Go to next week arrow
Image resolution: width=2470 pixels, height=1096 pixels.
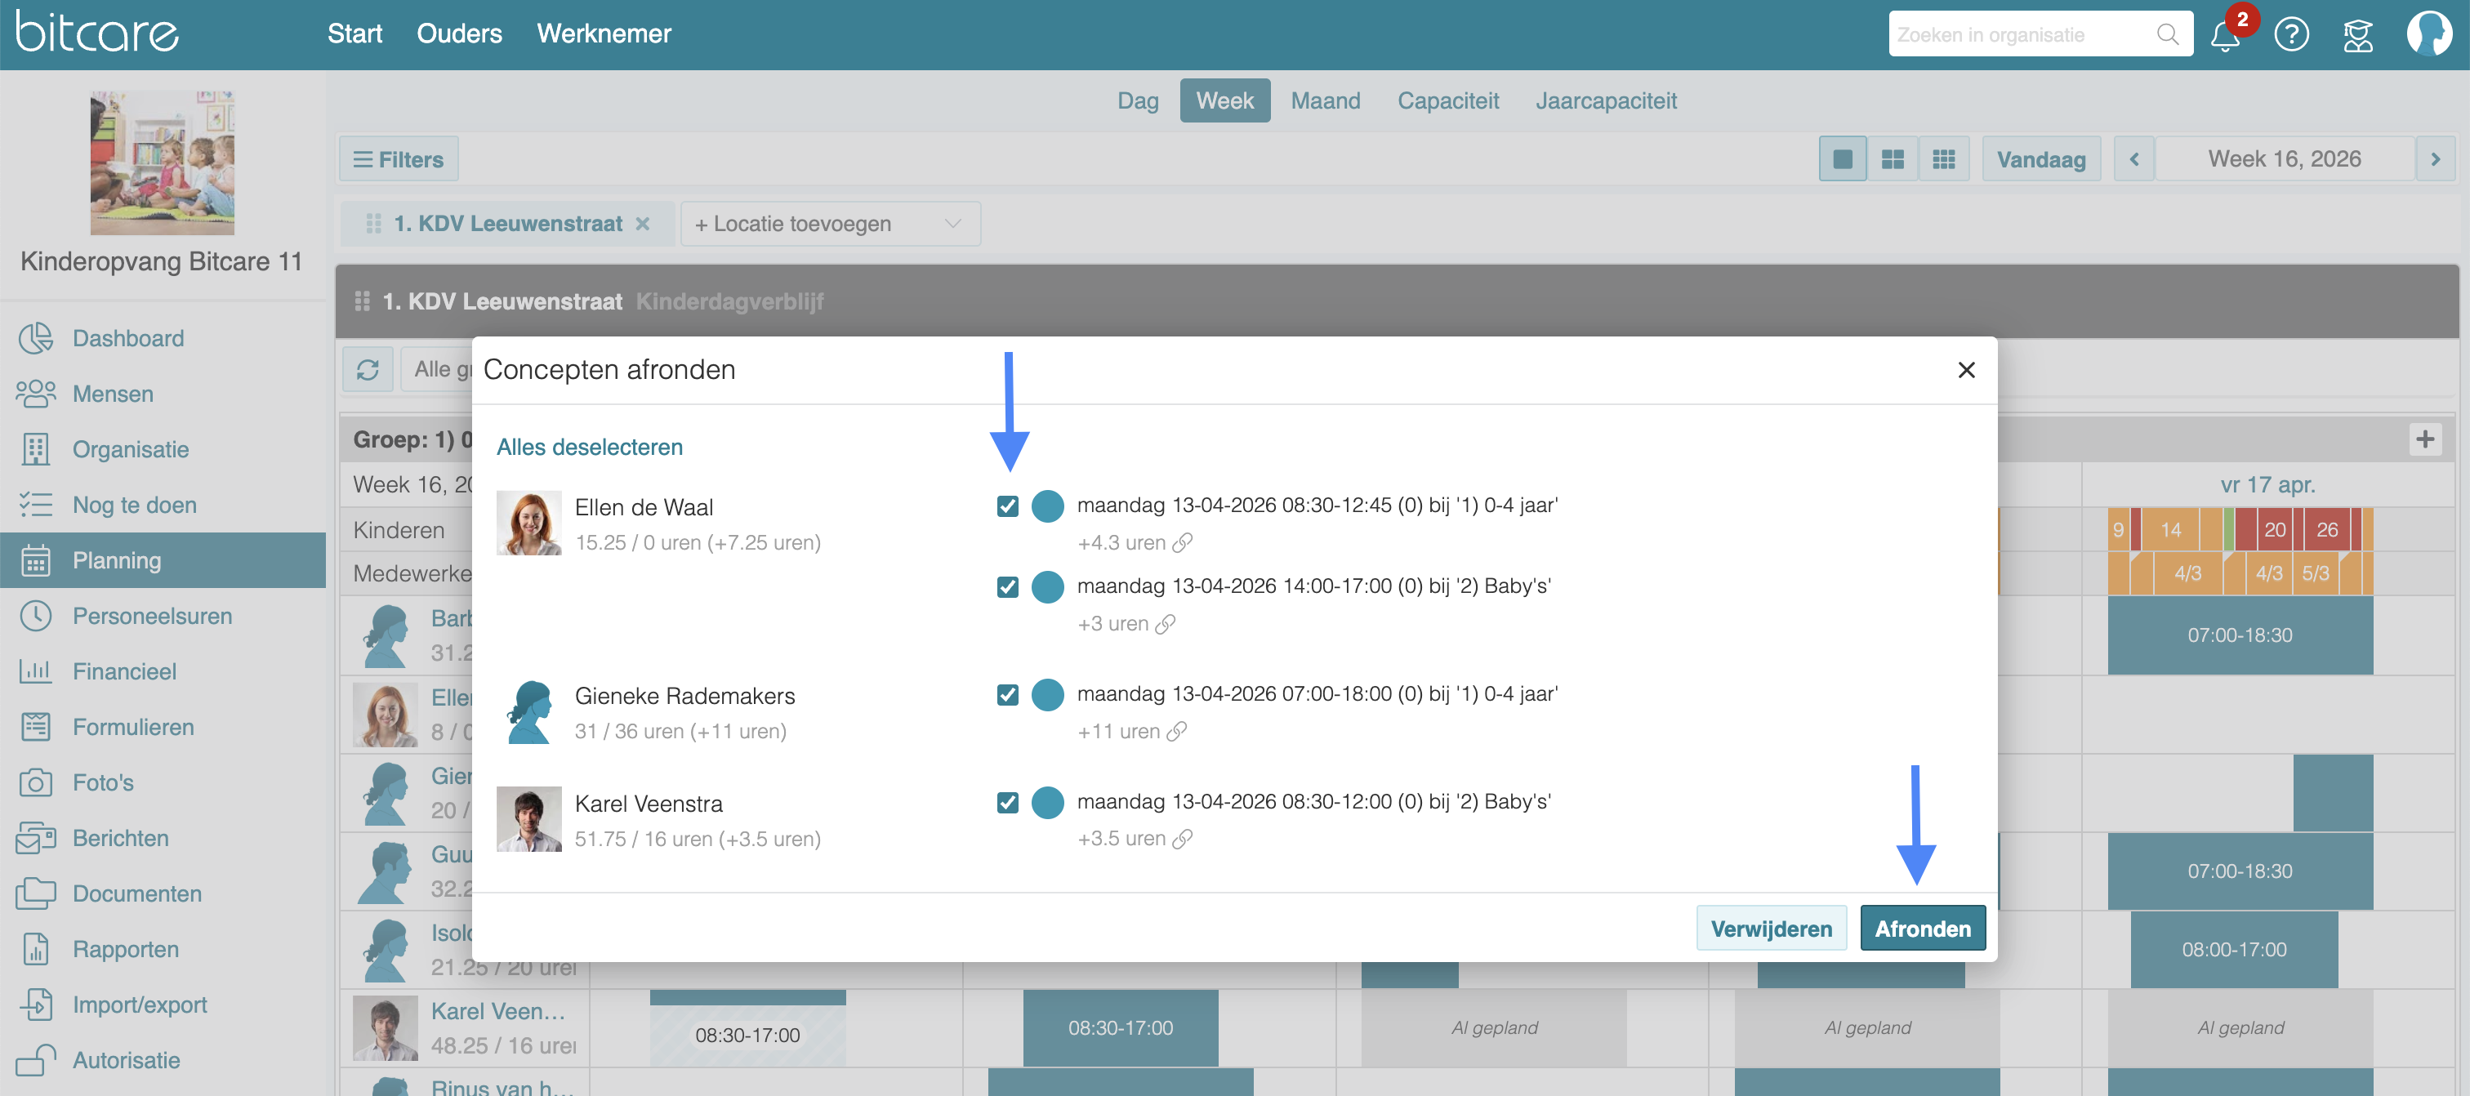click(x=2435, y=159)
